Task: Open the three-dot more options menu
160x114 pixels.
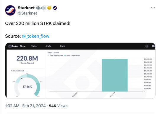Action: point(153,8)
